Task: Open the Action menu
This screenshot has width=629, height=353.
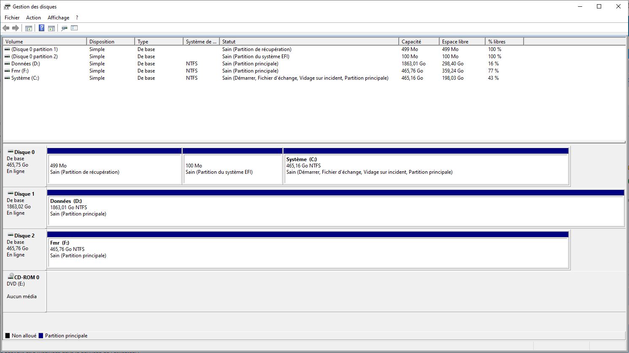Action: [x=33, y=18]
